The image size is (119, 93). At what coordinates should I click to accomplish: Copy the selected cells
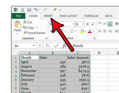pyautogui.click(x=28, y=27)
